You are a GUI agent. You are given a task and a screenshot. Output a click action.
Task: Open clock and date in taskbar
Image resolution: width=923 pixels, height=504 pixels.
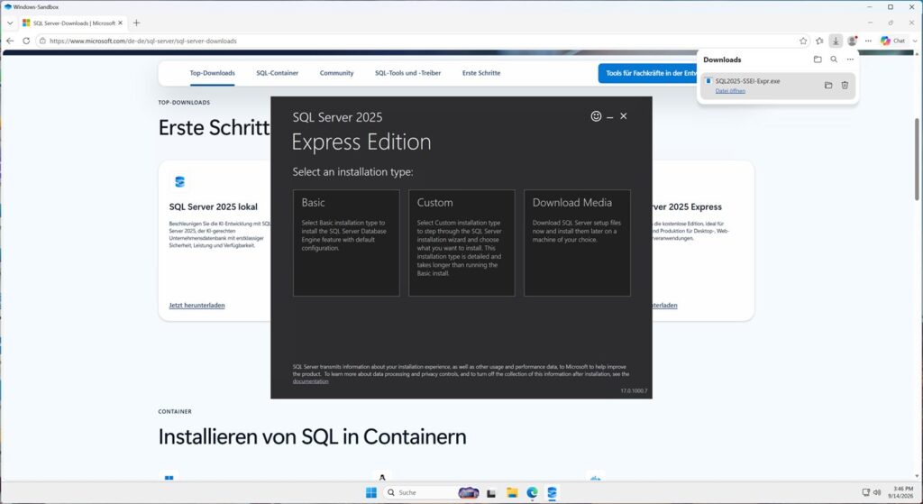(902, 492)
